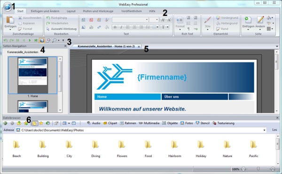Click the magnifier zoom tool in quick toolbar
The image size is (282, 174).
pos(54,40)
